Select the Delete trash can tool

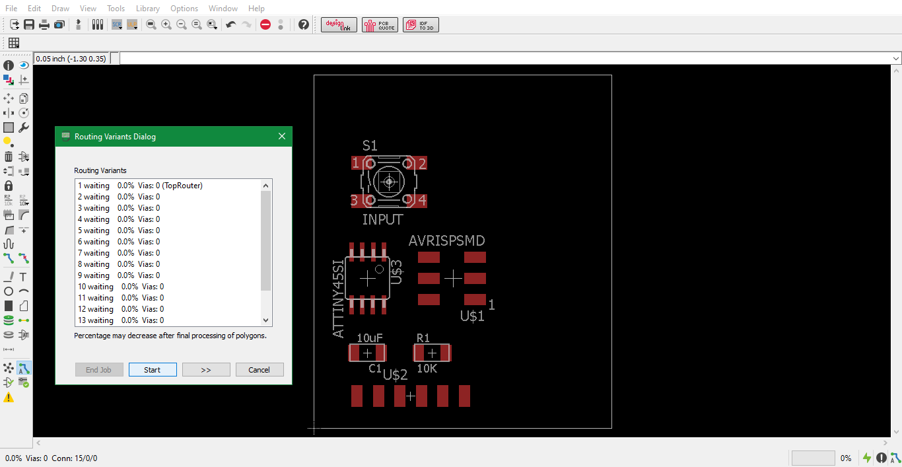pos(9,157)
